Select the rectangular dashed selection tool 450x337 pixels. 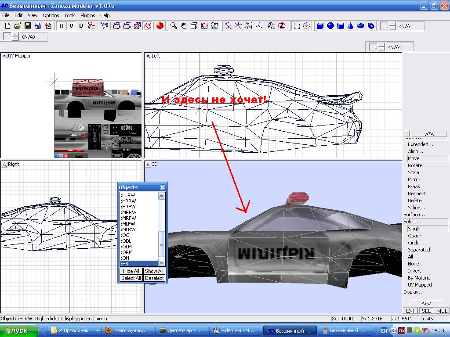coord(297,26)
